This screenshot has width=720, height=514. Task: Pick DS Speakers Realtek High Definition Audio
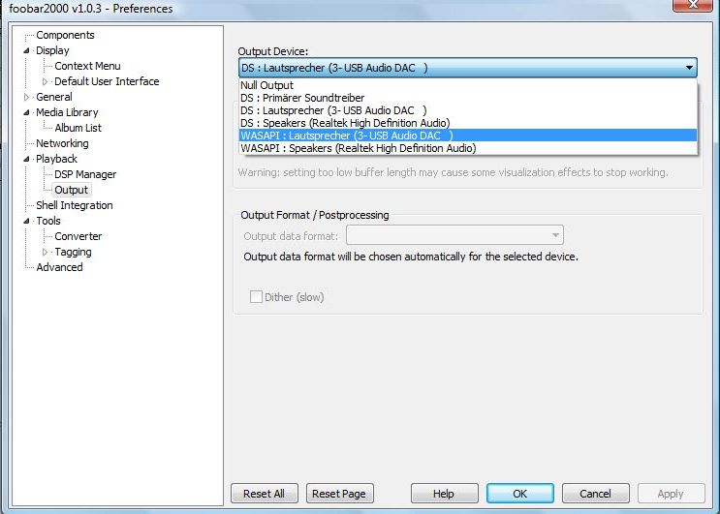pyautogui.click(x=344, y=123)
